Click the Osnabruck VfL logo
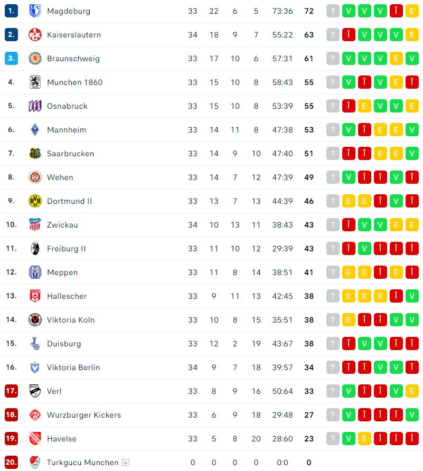The image size is (423, 471). pyautogui.click(x=35, y=106)
